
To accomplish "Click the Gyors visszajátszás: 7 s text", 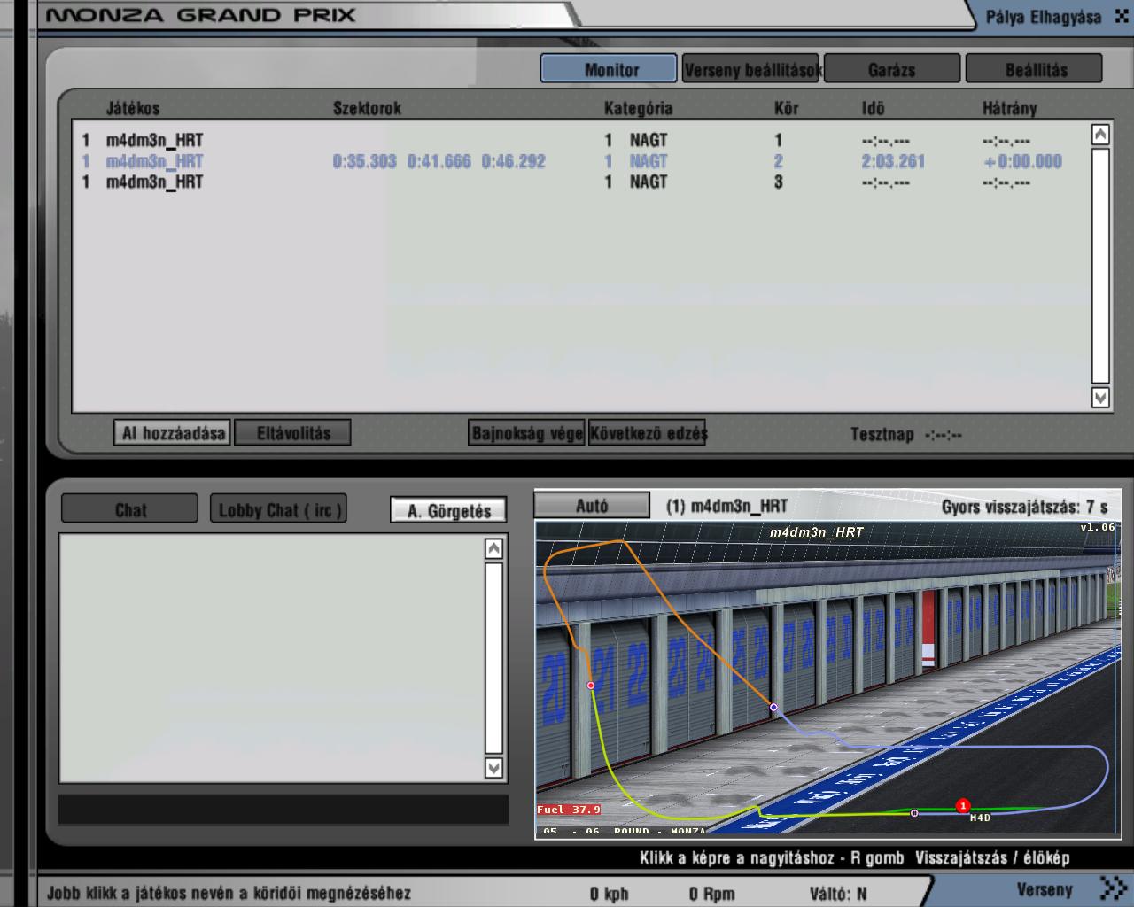I will [x=1025, y=507].
